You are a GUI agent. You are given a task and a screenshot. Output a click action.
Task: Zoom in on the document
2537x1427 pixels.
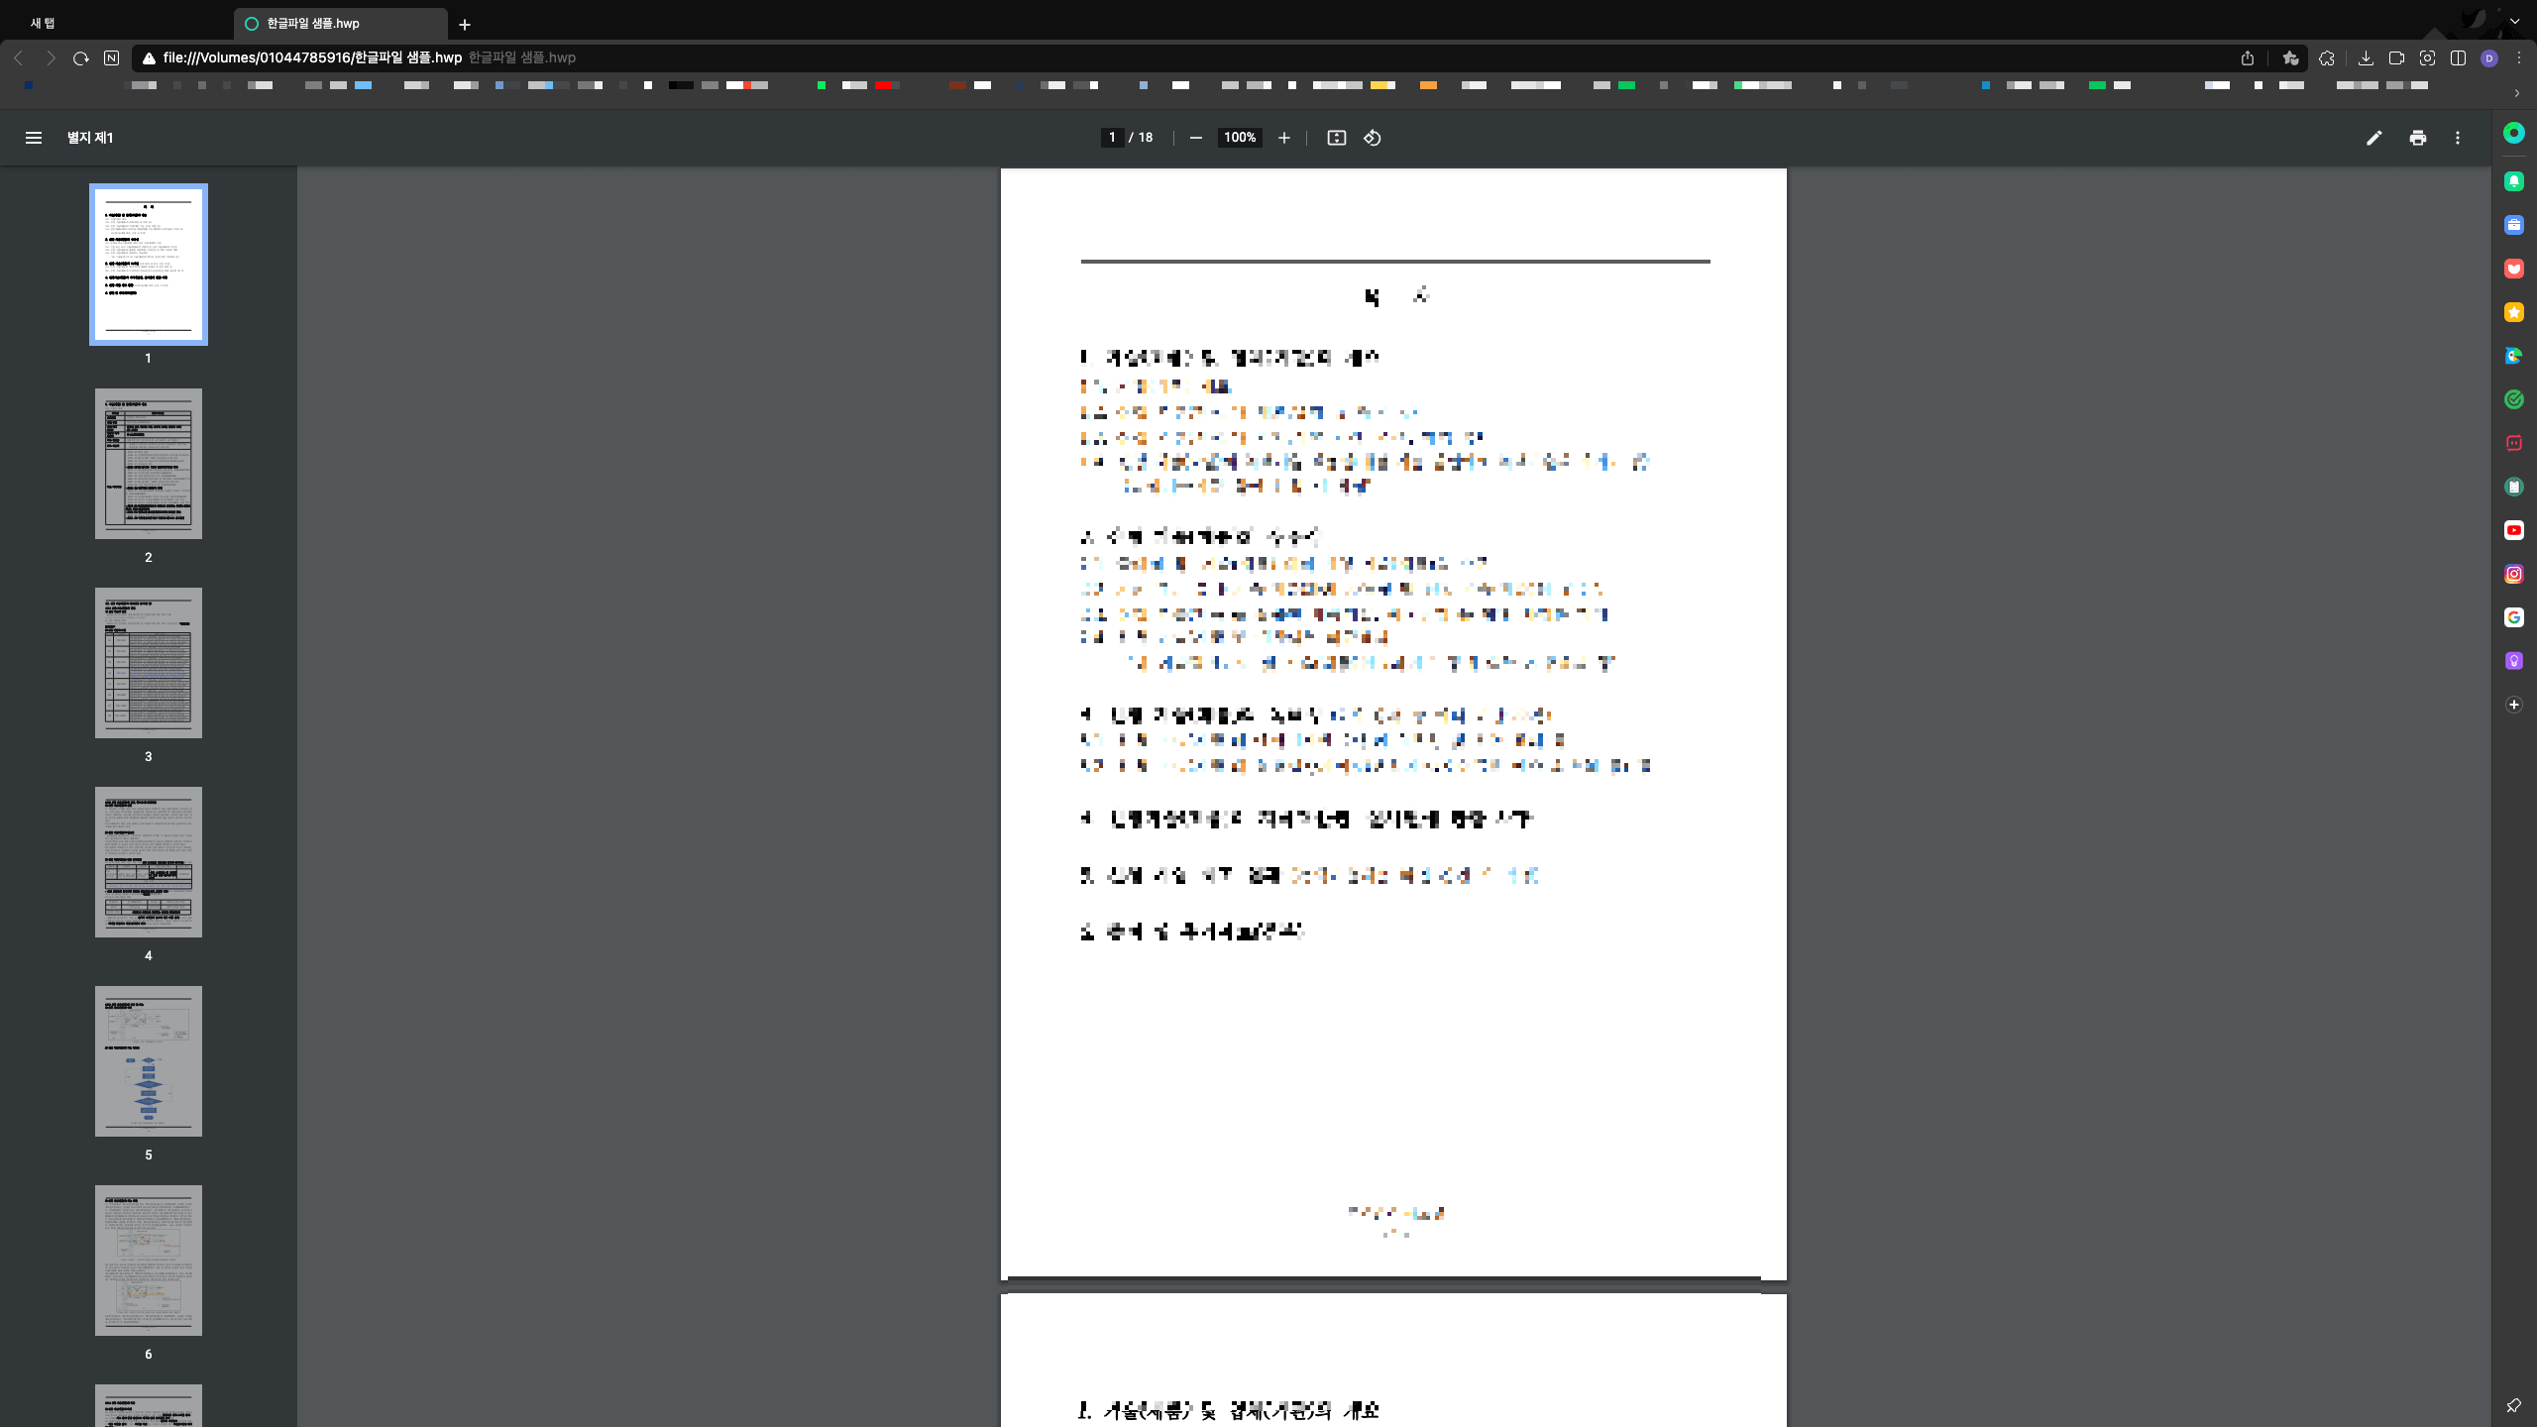[1283, 138]
